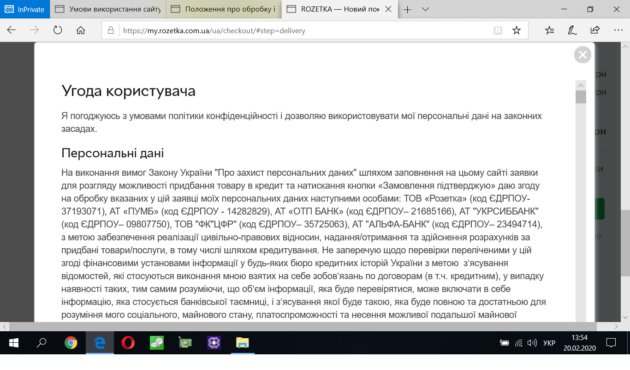Go back to the previous page
The width and height of the screenshot is (630, 370).
coord(12,30)
